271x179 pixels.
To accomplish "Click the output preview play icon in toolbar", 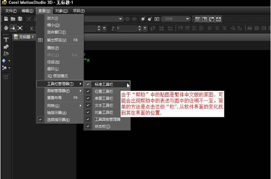I will coord(157,19).
